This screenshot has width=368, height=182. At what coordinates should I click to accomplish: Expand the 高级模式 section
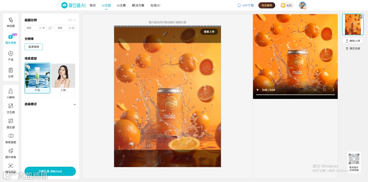click(x=50, y=104)
